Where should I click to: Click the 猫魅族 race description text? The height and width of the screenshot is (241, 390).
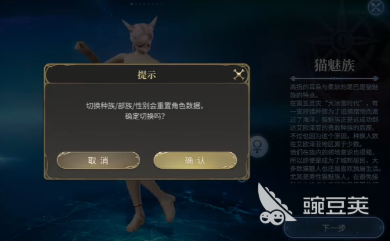335,134
